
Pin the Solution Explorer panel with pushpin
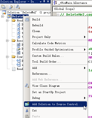click(x=44, y=2)
